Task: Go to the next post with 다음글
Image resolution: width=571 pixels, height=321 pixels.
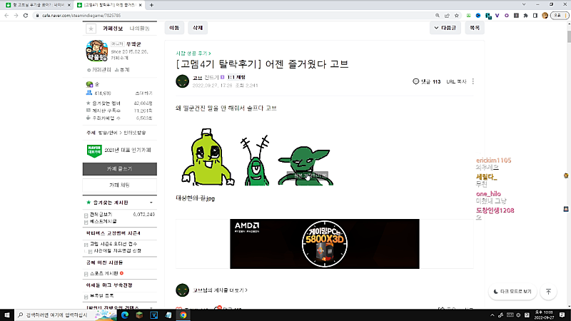Action: 445,28
